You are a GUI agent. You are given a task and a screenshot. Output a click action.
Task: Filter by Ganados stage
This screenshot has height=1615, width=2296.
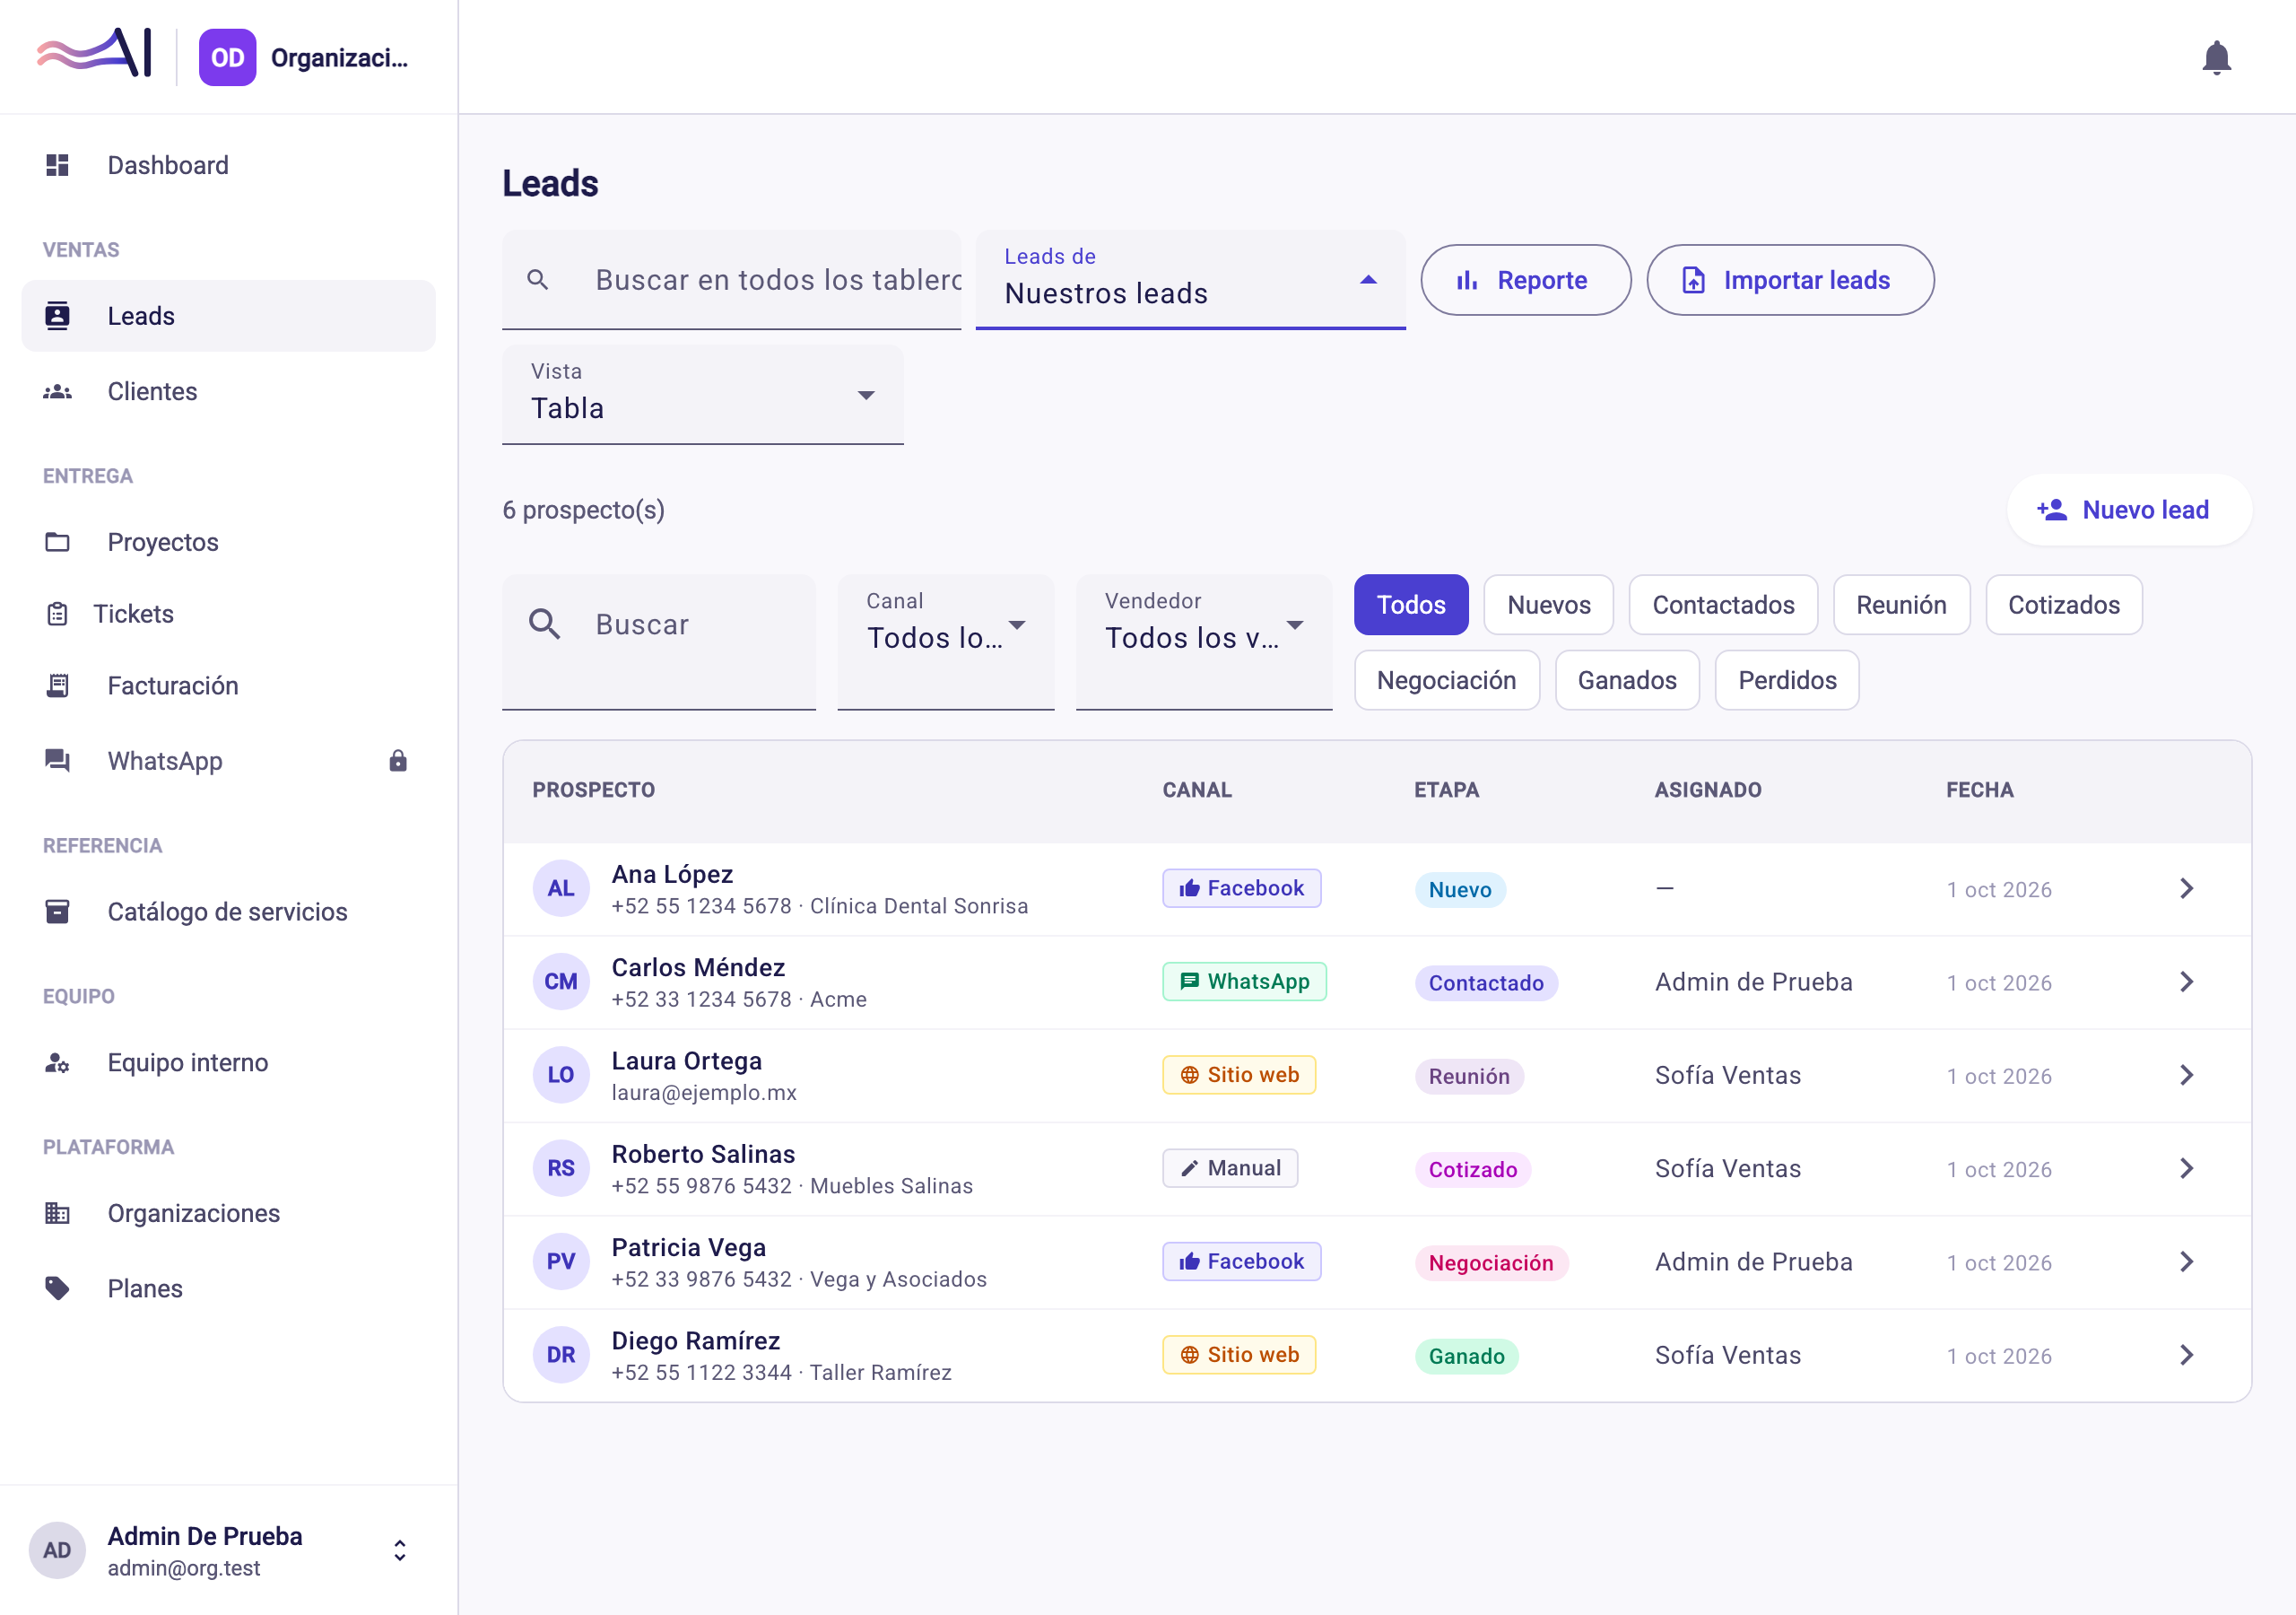[x=1627, y=680]
